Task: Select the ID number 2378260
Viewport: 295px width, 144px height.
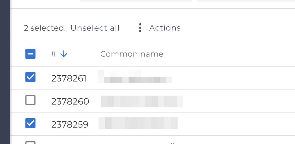Action: (70, 101)
